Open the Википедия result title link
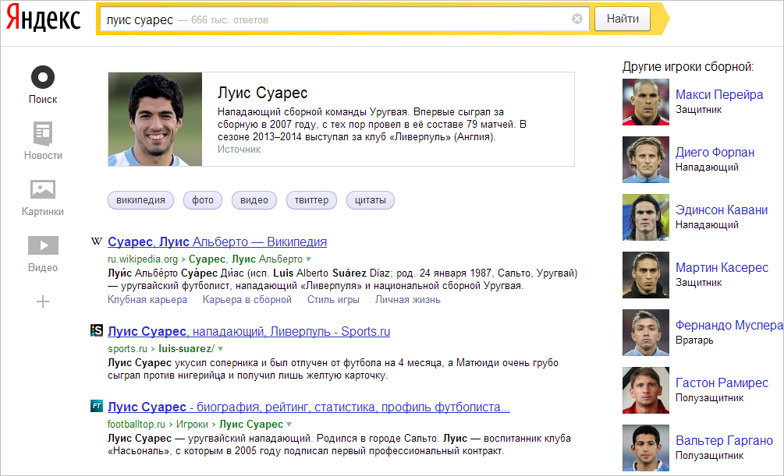784x476 pixels. click(217, 242)
